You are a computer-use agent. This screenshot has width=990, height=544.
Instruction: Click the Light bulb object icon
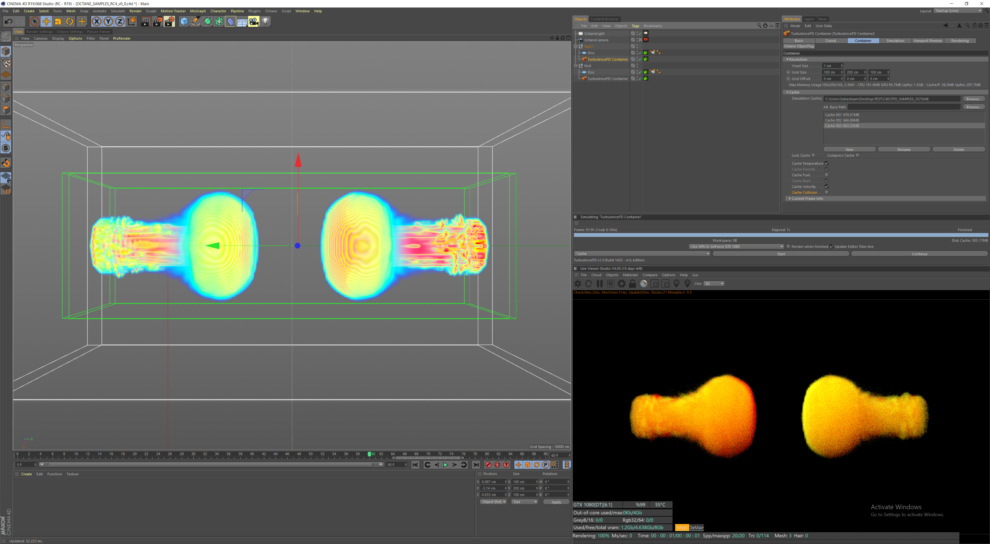pyautogui.click(x=266, y=22)
